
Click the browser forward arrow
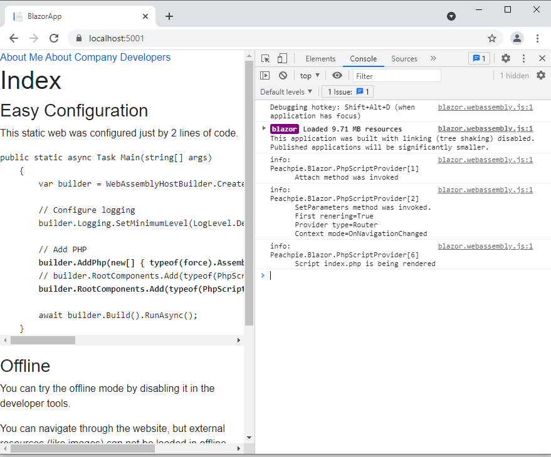click(x=34, y=38)
